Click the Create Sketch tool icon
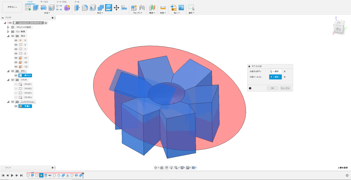351x180 pixels. point(28,8)
